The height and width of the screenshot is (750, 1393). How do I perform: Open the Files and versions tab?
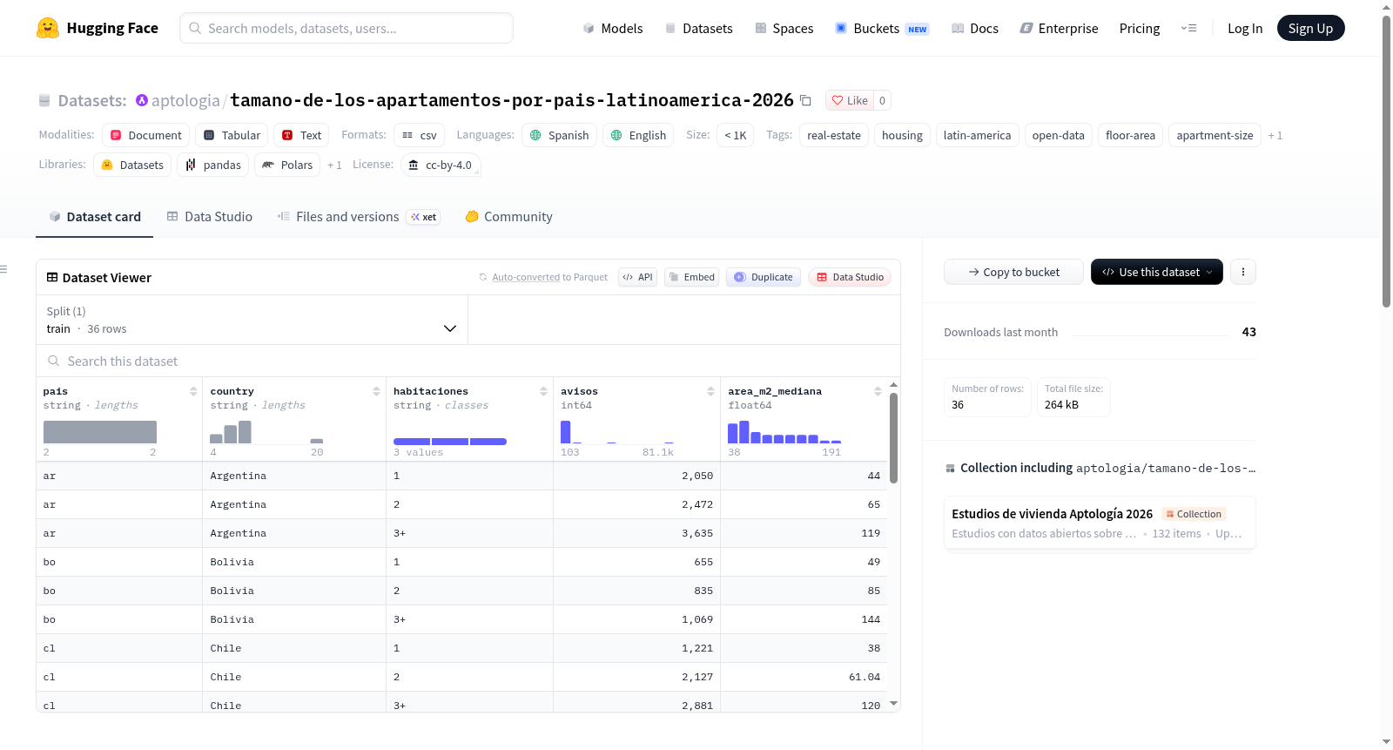pyautogui.click(x=359, y=217)
